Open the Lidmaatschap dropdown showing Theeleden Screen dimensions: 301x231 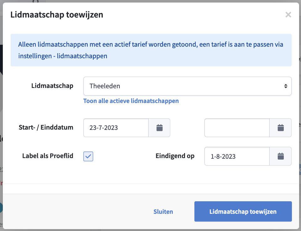click(187, 86)
